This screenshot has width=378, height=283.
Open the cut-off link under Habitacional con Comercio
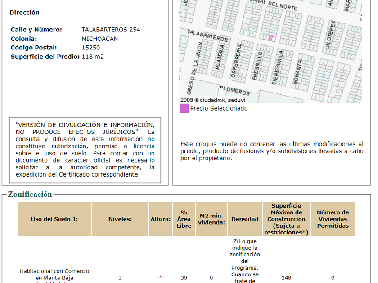click(x=54, y=282)
